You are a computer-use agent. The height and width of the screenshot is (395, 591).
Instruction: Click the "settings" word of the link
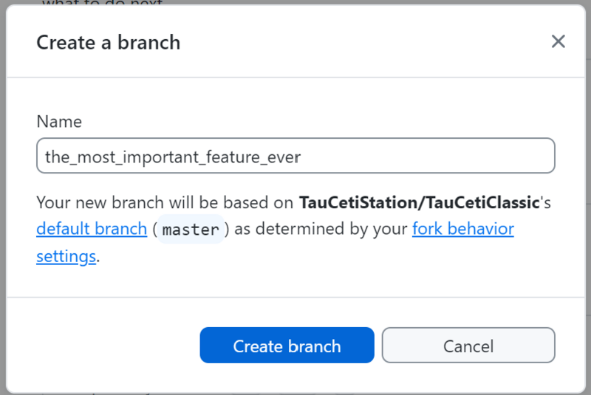[66, 257]
